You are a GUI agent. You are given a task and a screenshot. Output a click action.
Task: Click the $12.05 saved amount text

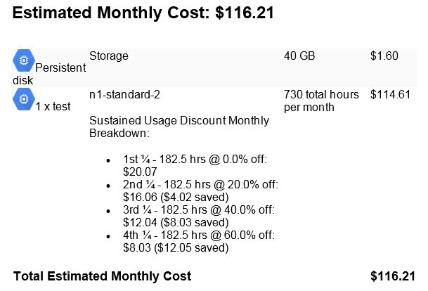(191, 248)
